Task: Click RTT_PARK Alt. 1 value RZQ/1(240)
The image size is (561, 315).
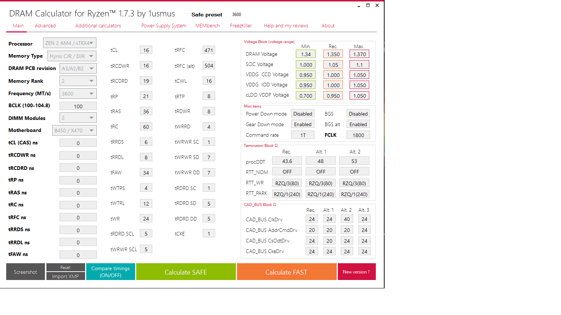Action: pyautogui.click(x=321, y=194)
